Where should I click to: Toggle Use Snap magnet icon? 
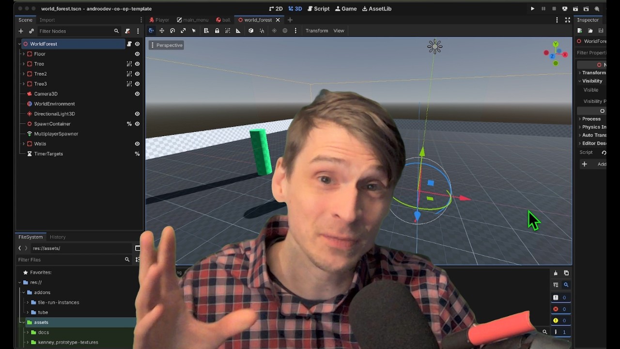coord(262,31)
